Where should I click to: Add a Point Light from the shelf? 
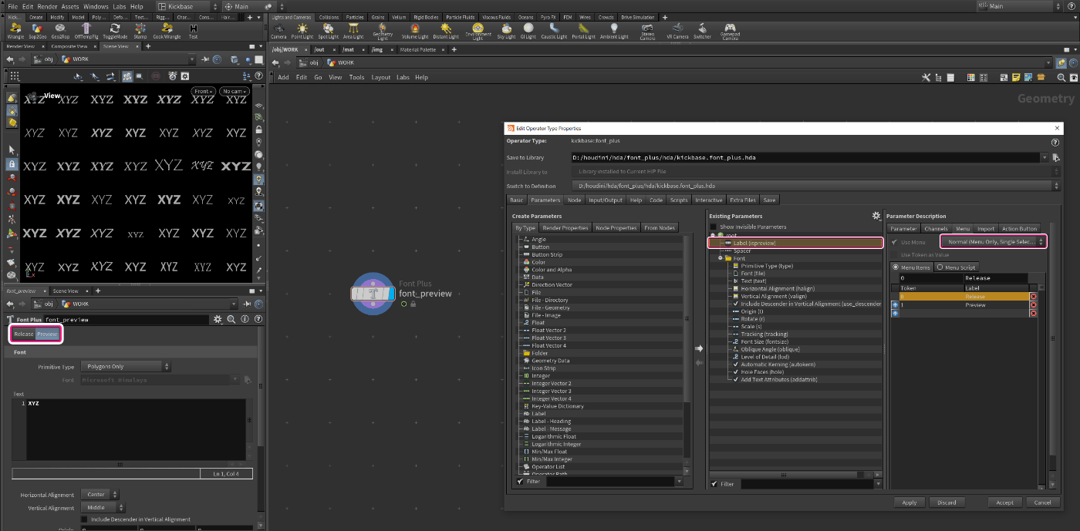[x=302, y=31]
